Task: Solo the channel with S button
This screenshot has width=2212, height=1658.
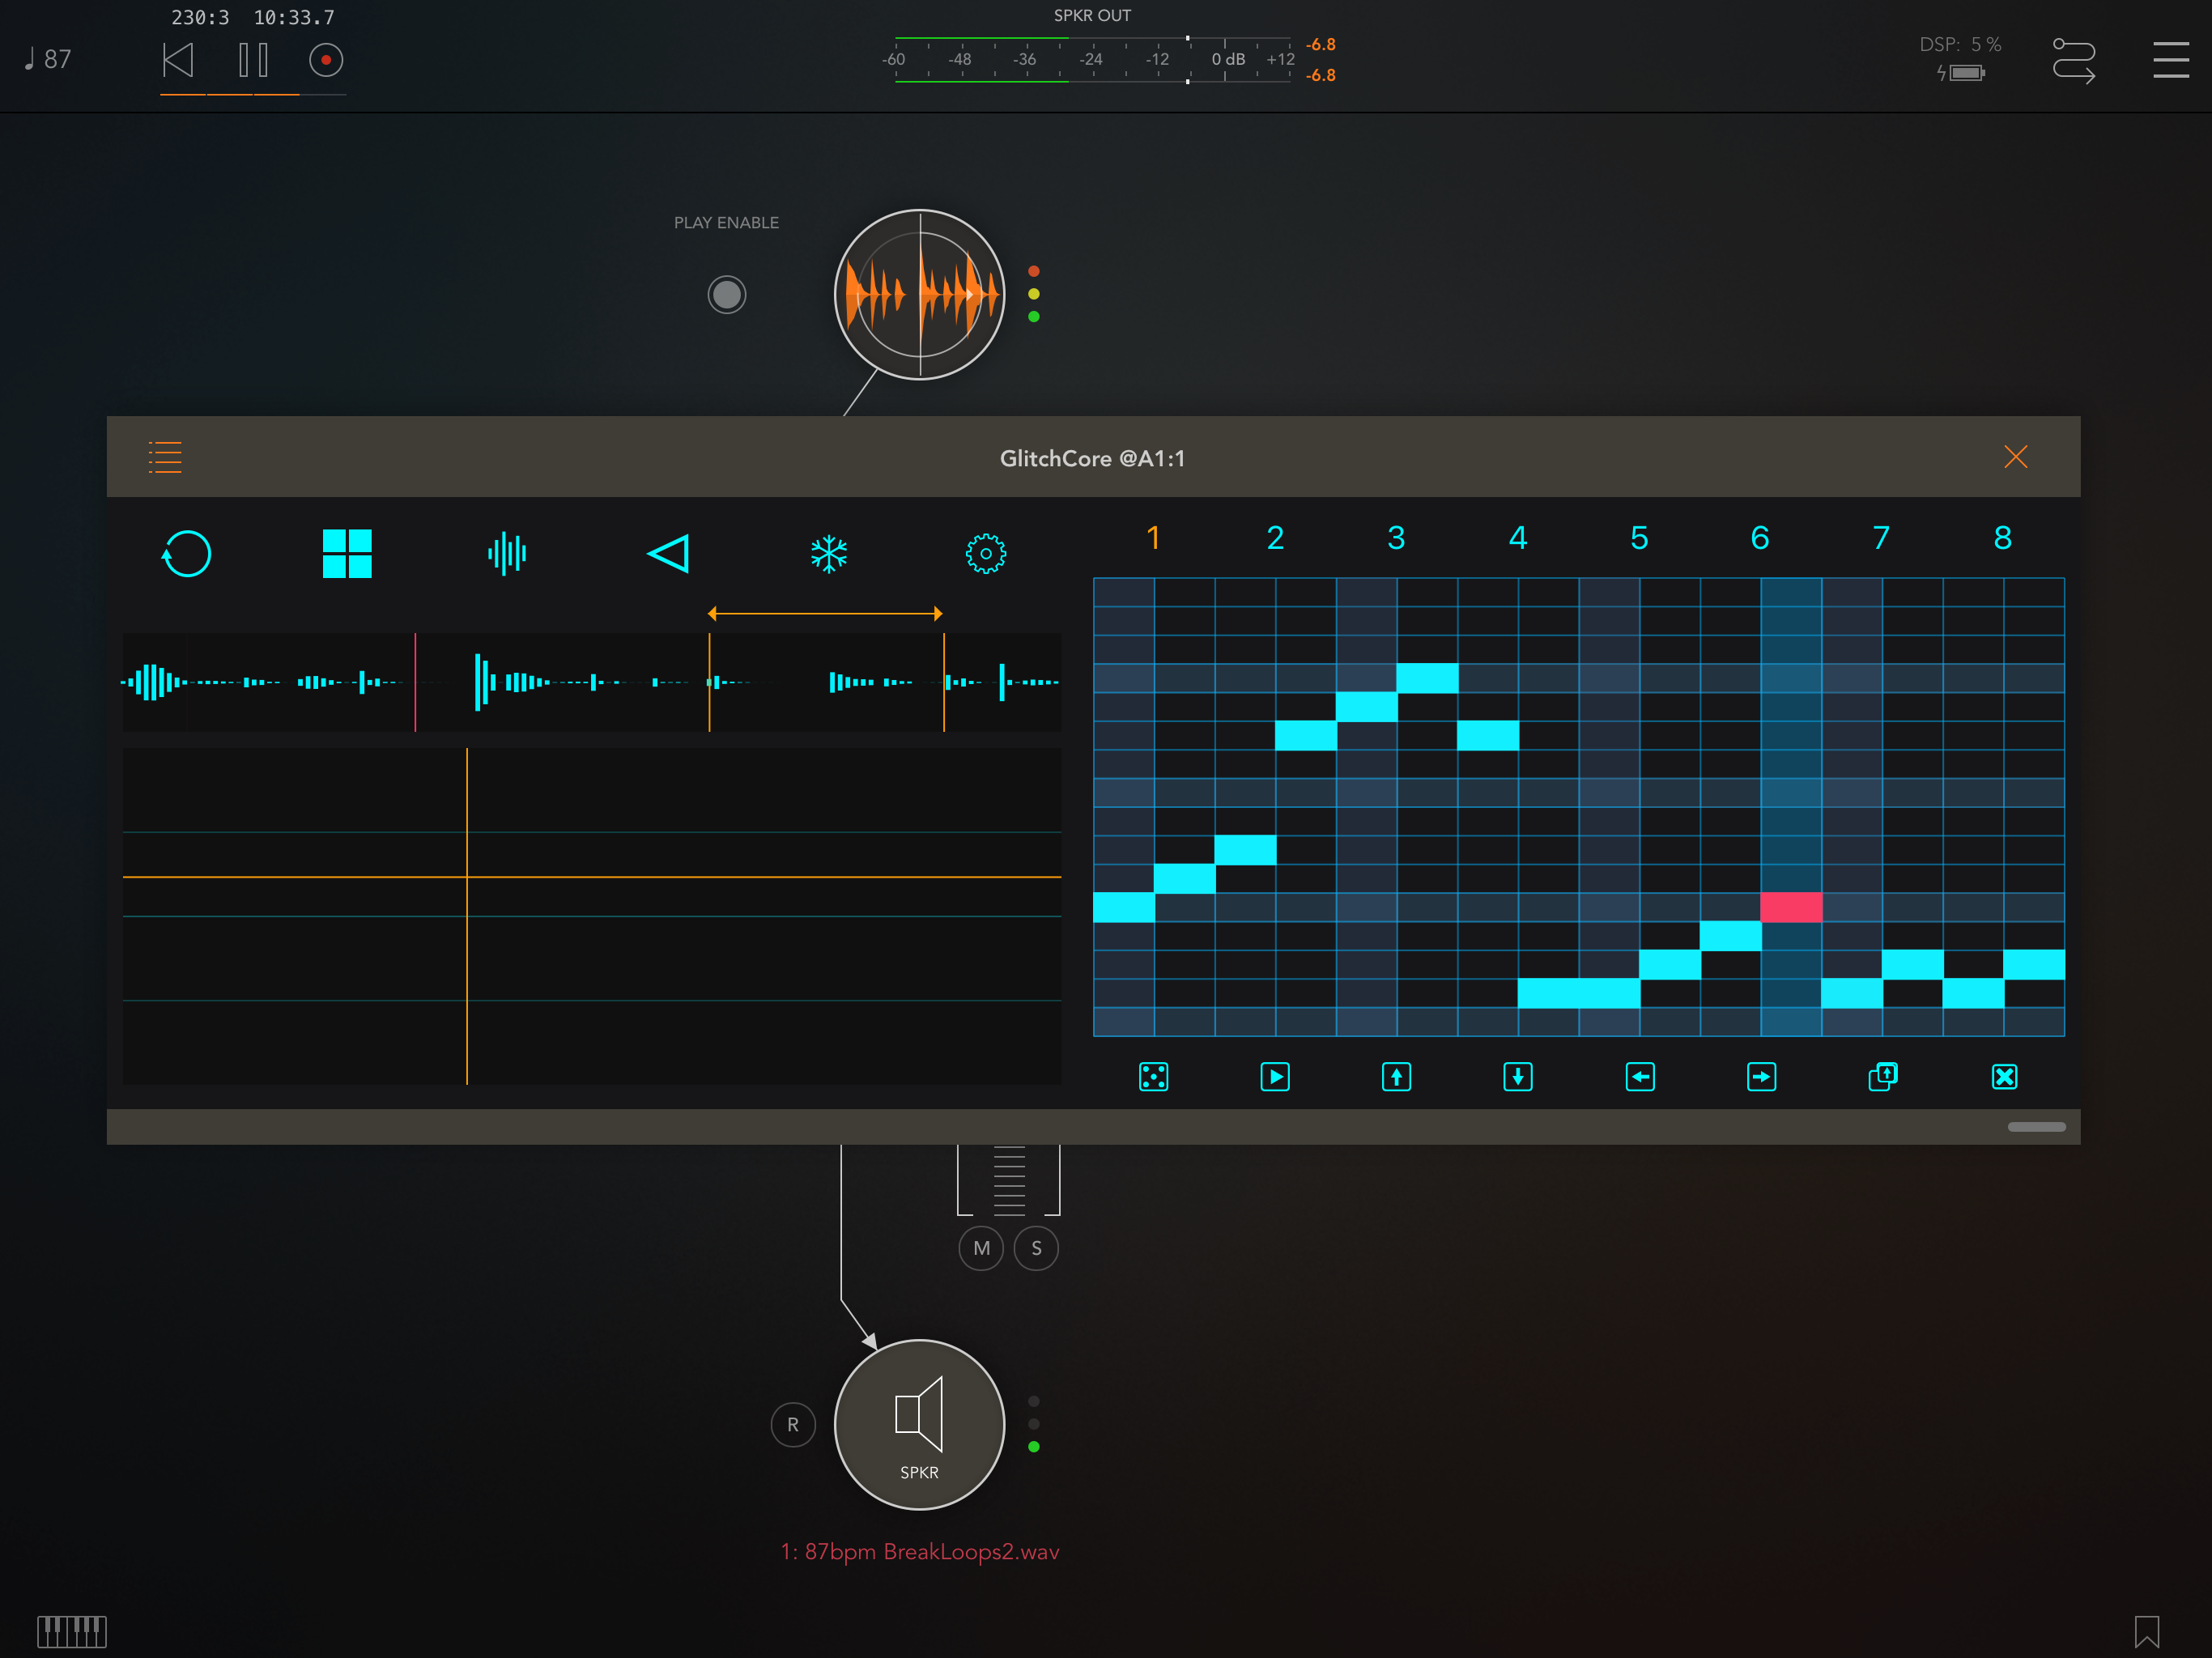Action: [x=1036, y=1248]
